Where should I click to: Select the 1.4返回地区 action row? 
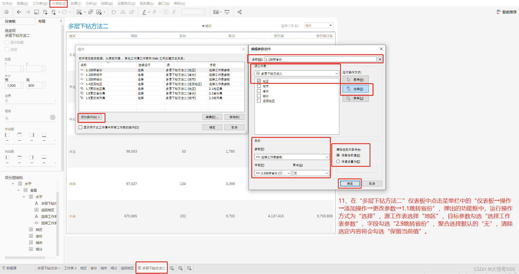coord(161,84)
